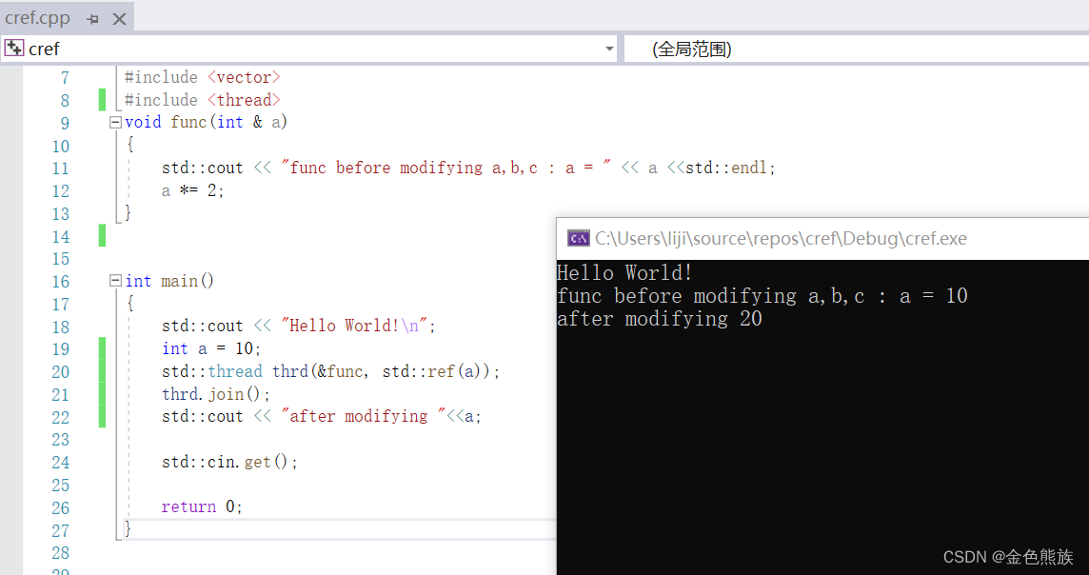Open the cref member list dropdown
This screenshot has height=575, width=1089.
pyautogui.click(x=609, y=49)
